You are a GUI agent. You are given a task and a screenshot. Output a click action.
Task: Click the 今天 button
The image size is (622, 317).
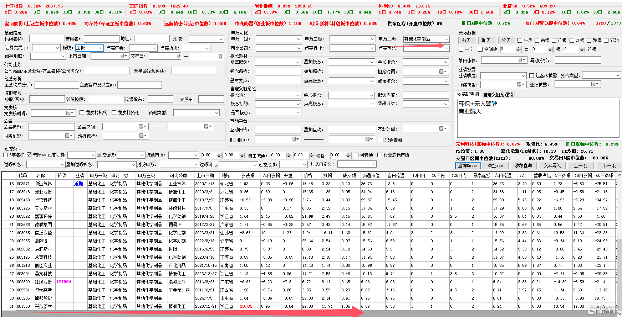coord(506,40)
